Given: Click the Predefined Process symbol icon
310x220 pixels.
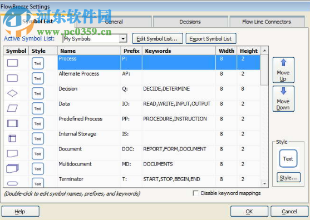Looking at the screenshot, I should [12, 123].
